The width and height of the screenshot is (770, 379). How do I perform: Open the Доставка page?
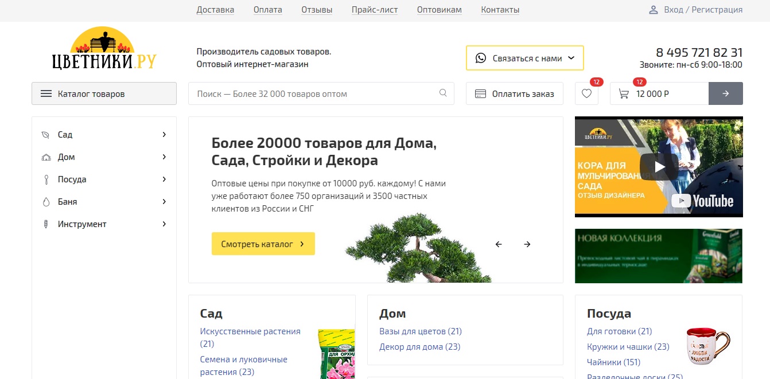coord(215,10)
